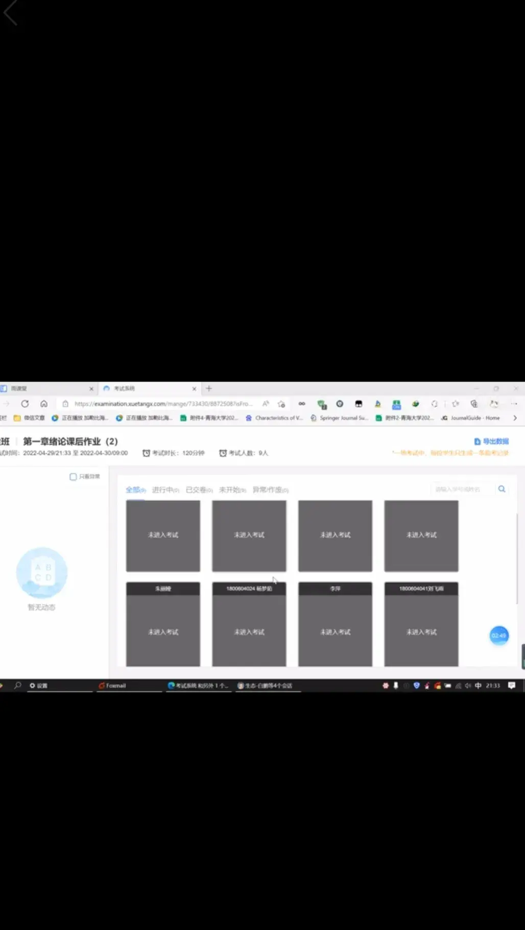The width and height of the screenshot is (525, 930).
Task: Open the 考试系统 Edge taskbar item
Action: pyautogui.click(x=198, y=686)
